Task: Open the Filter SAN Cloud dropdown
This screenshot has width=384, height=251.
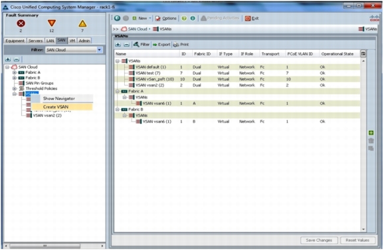Action: (x=74, y=50)
